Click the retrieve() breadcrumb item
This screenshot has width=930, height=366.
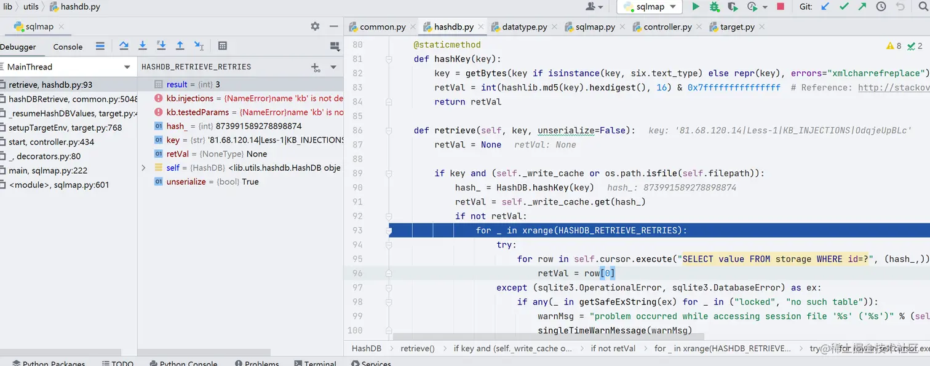tap(418, 348)
